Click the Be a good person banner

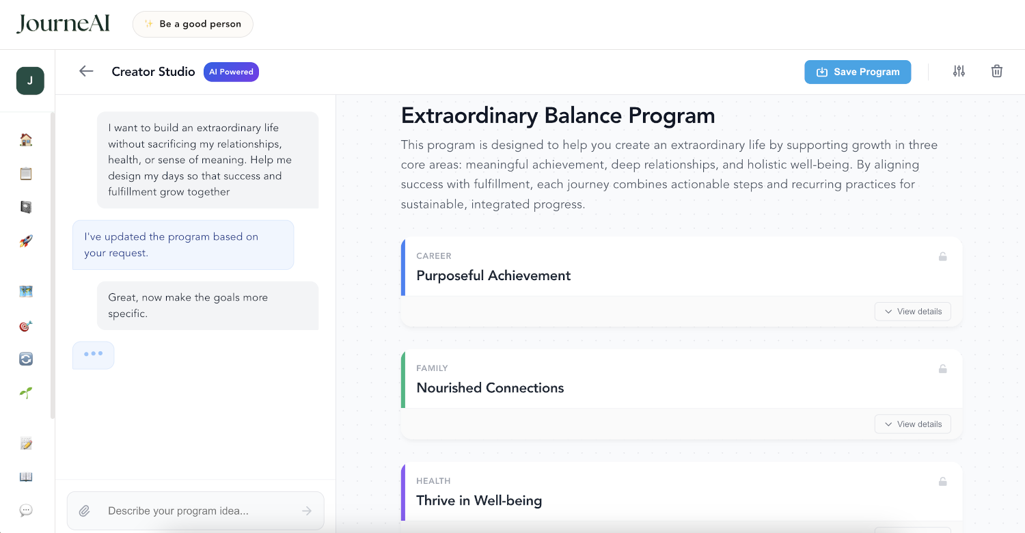[193, 24]
